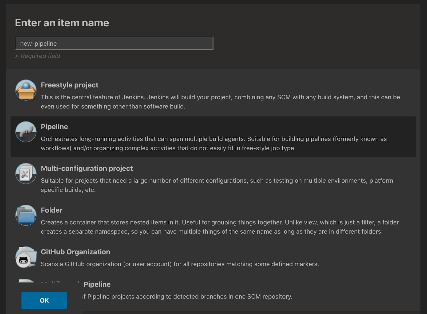Click the Freestyle project box icon
427x314 pixels.
[26, 90]
